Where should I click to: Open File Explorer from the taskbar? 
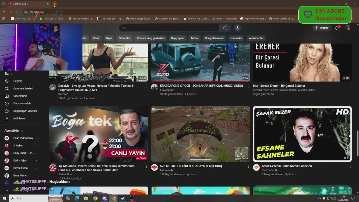86,198
